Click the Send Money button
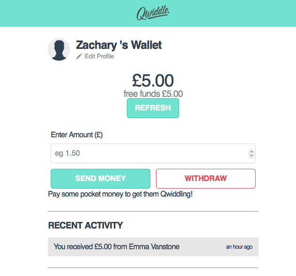Viewport: 296px width, 276px height. pos(101,179)
